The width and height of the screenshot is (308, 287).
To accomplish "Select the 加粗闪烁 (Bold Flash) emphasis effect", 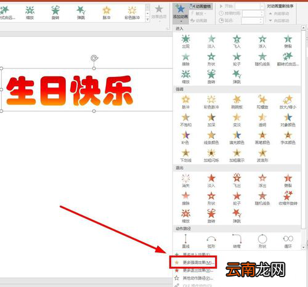I will pyautogui.click(x=211, y=156).
